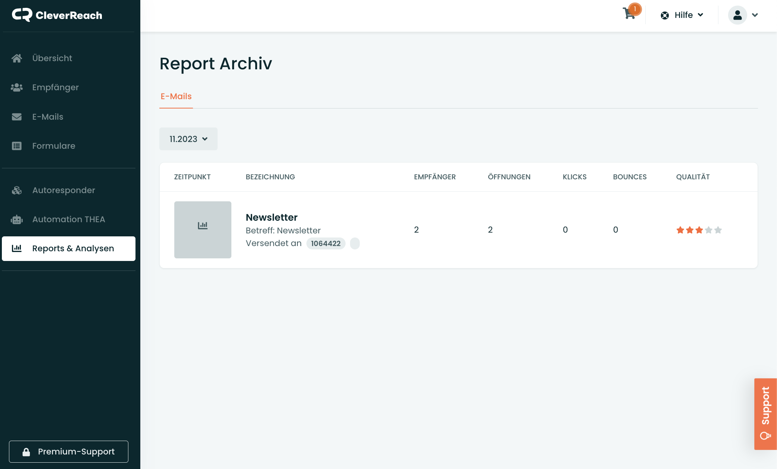
Task: Click the Übersicht home icon
Action: pos(17,58)
